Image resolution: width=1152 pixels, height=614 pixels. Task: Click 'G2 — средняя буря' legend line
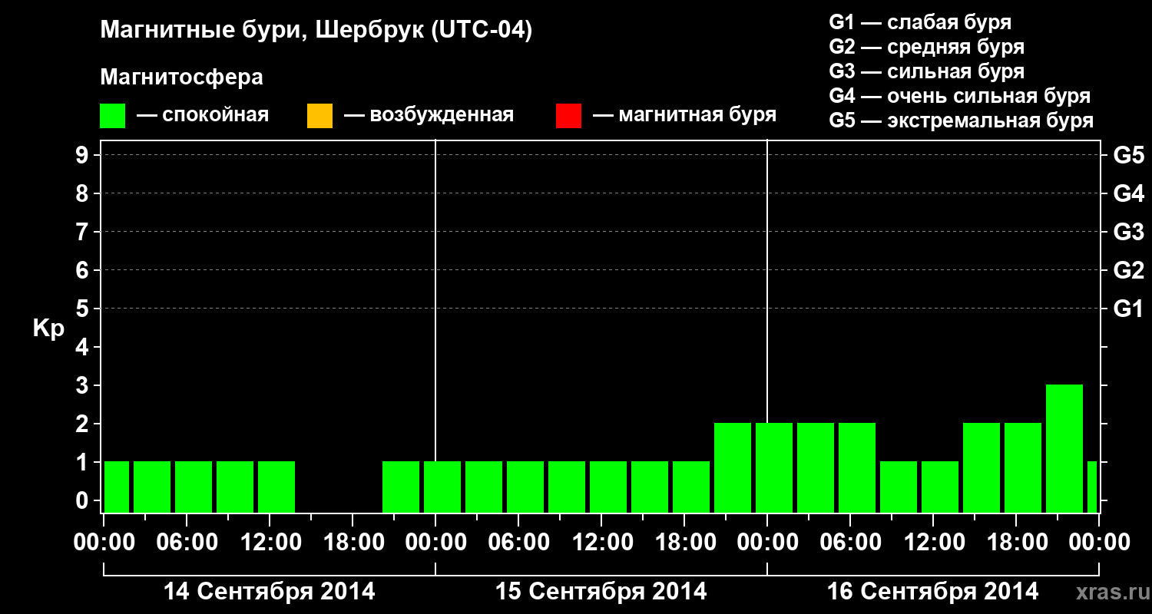point(926,47)
